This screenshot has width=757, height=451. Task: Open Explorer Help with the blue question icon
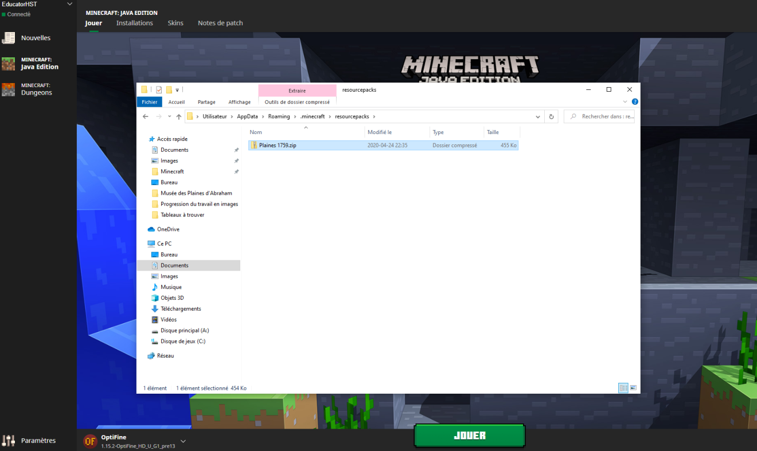635,102
